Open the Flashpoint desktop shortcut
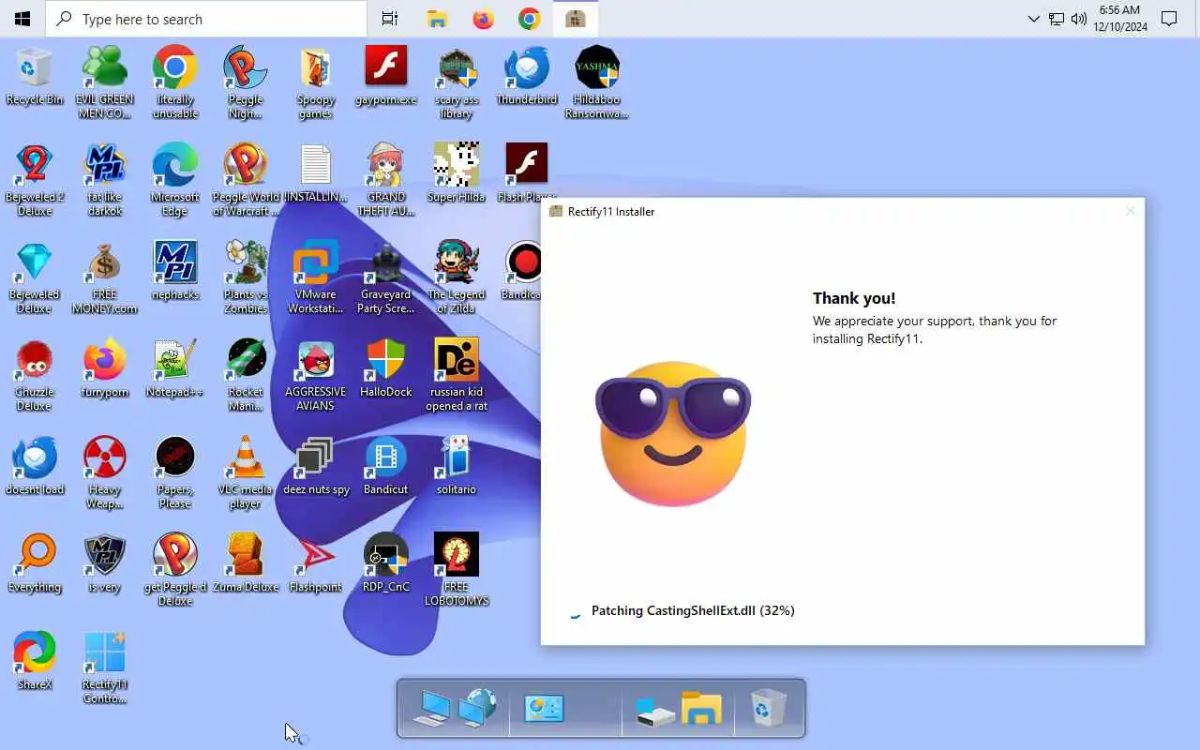The width and height of the screenshot is (1200, 750). coord(316,564)
